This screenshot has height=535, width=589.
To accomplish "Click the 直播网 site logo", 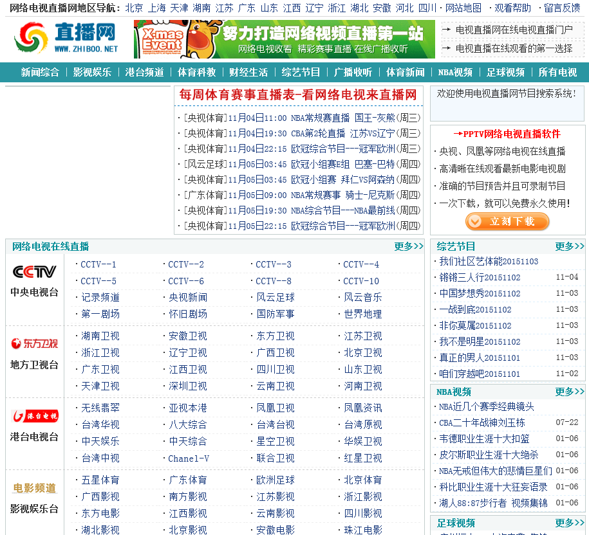I will (x=66, y=37).
